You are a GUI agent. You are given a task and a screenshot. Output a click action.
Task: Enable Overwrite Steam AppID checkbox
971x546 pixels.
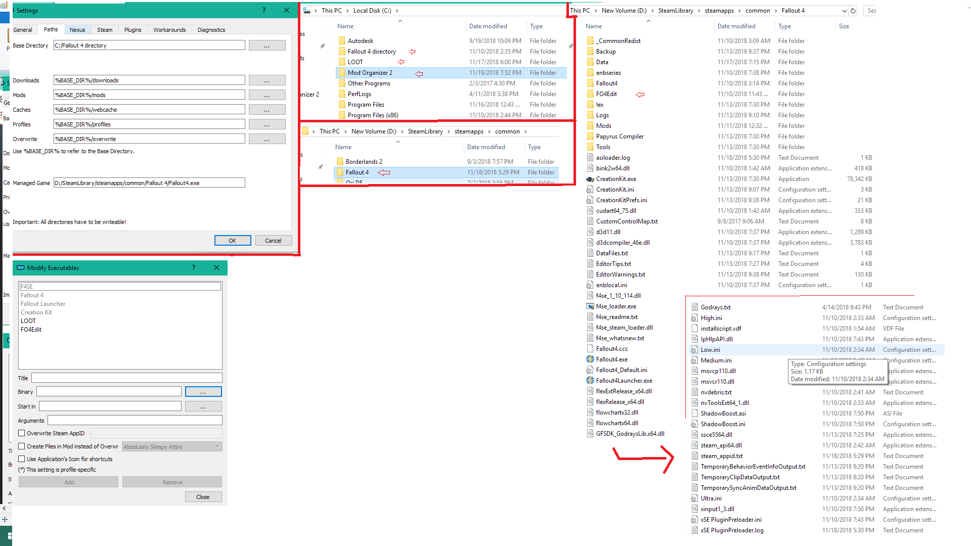22,433
